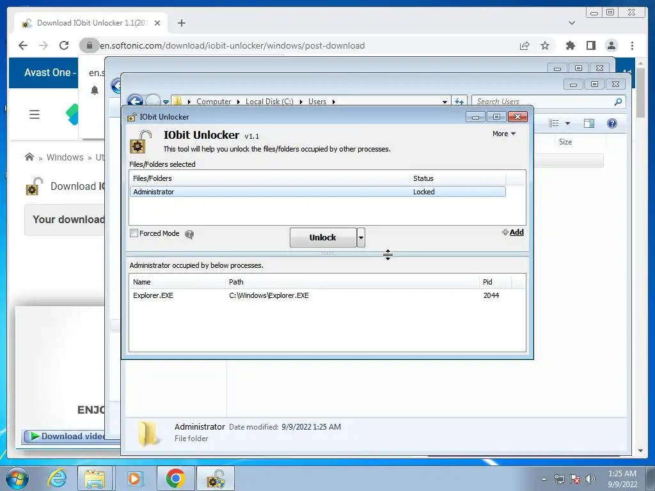Open the Chrome tab search chevron
This screenshot has width=655, height=491.
[572, 23]
